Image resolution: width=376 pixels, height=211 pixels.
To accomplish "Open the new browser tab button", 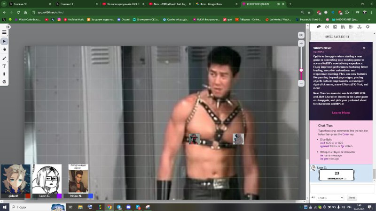I will pyautogui.click(x=290, y=4).
